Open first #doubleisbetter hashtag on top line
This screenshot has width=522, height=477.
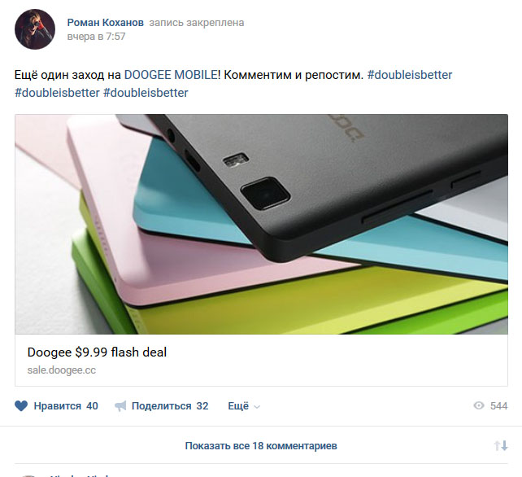[x=410, y=75]
